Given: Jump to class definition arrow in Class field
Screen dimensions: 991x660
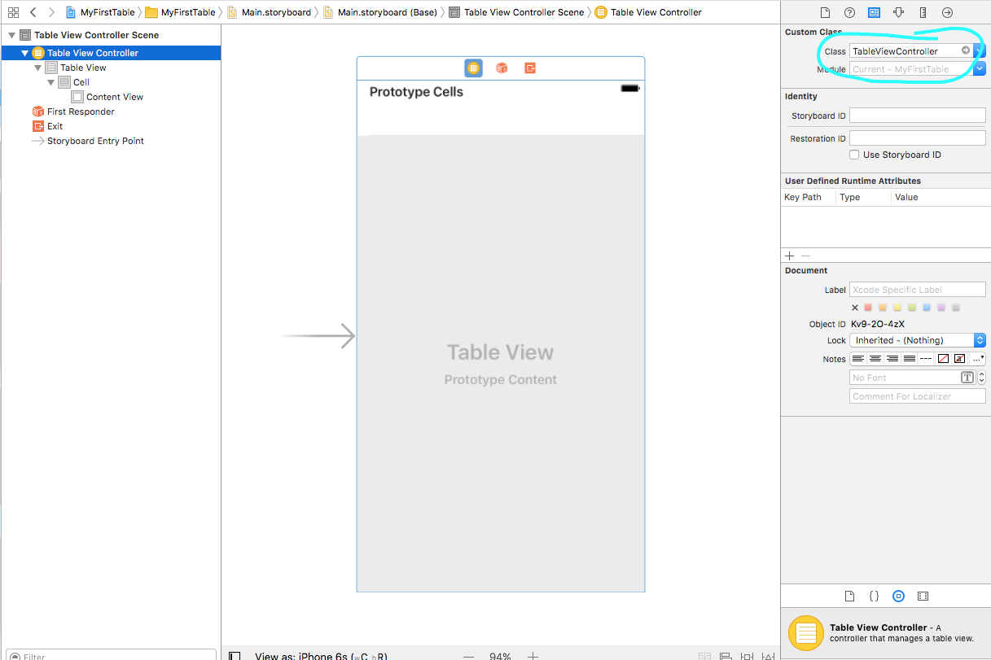Looking at the screenshot, I should point(966,50).
